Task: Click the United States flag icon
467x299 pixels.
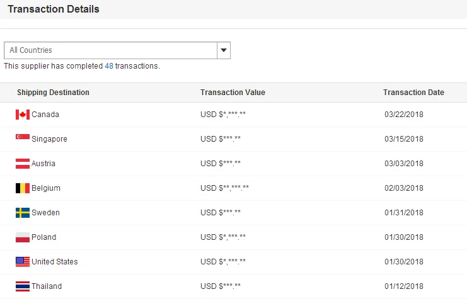Action: click(23, 262)
